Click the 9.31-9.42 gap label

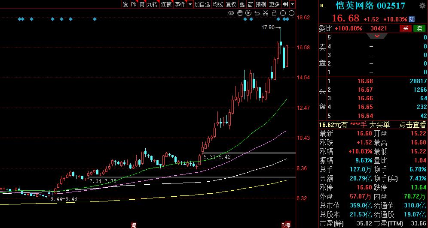[217, 157]
